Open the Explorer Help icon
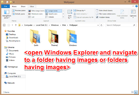Image resolution: width=139 pixels, height=95 pixels. [136, 6]
